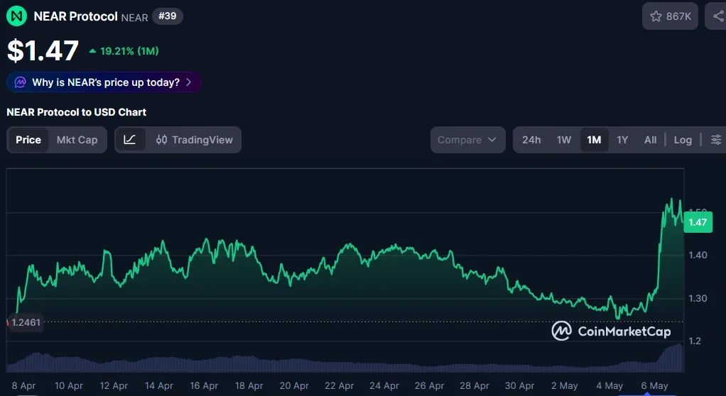Click the 6 May date axis label
Image resolution: width=726 pixels, height=396 pixels.
(655, 386)
